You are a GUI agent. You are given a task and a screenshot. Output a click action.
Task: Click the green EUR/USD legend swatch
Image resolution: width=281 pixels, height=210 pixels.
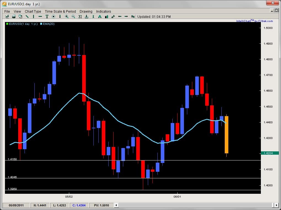[7, 24]
